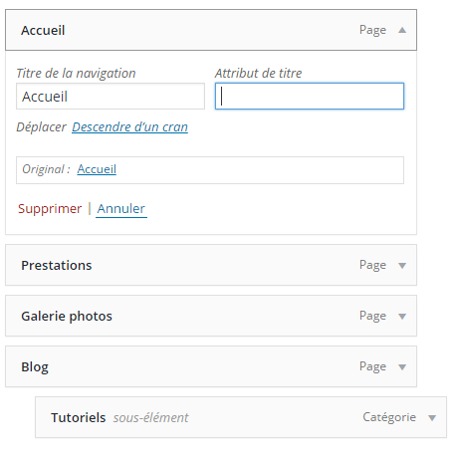The image size is (456, 463).
Task: Click the Titre de la navigation field
Action: point(111,97)
